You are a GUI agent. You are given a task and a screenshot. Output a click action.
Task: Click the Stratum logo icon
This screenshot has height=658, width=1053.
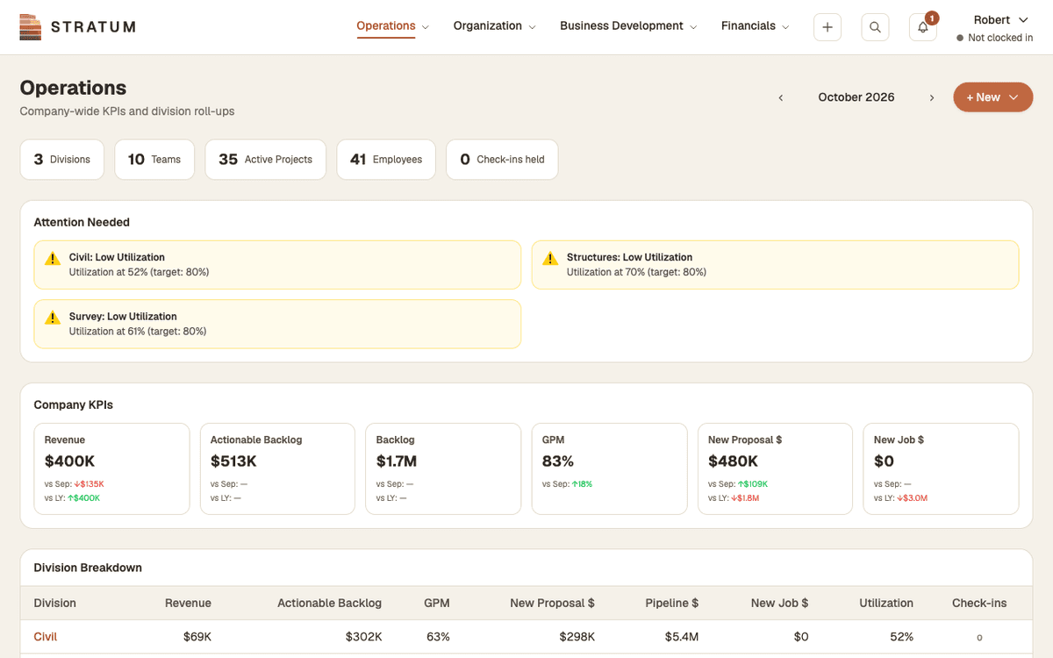point(30,27)
